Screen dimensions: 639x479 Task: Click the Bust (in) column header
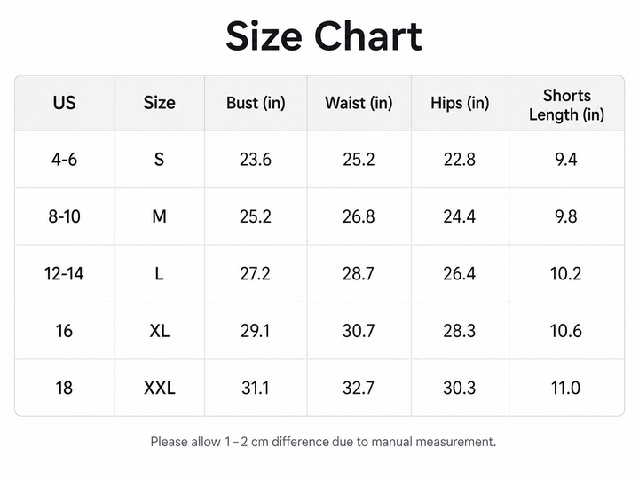[x=256, y=103]
